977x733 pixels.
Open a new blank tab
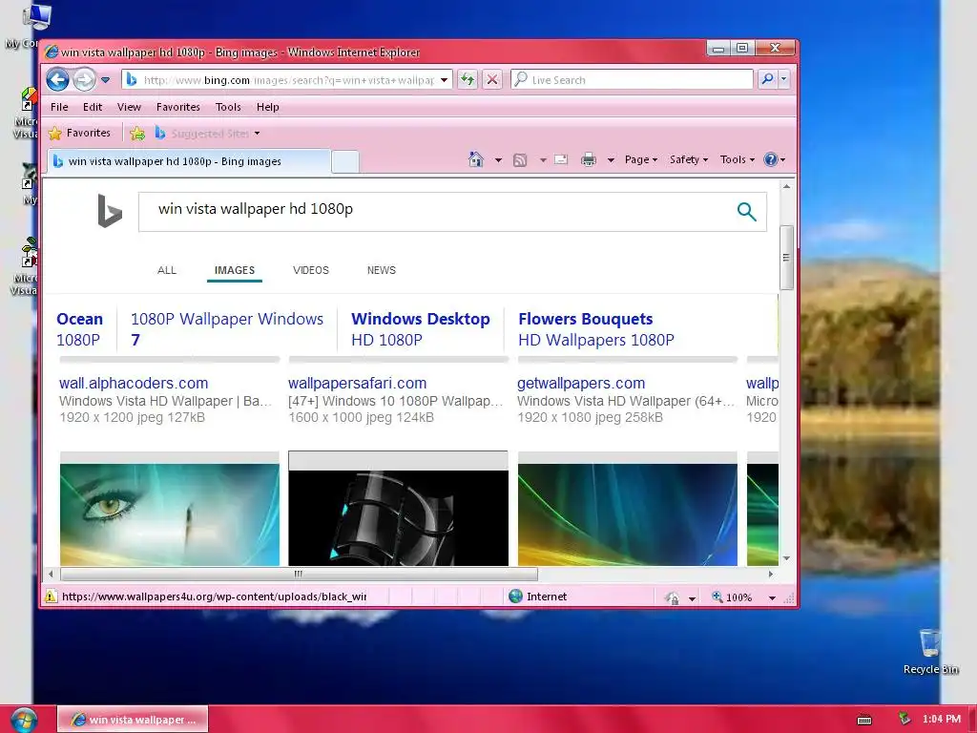click(345, 161)
